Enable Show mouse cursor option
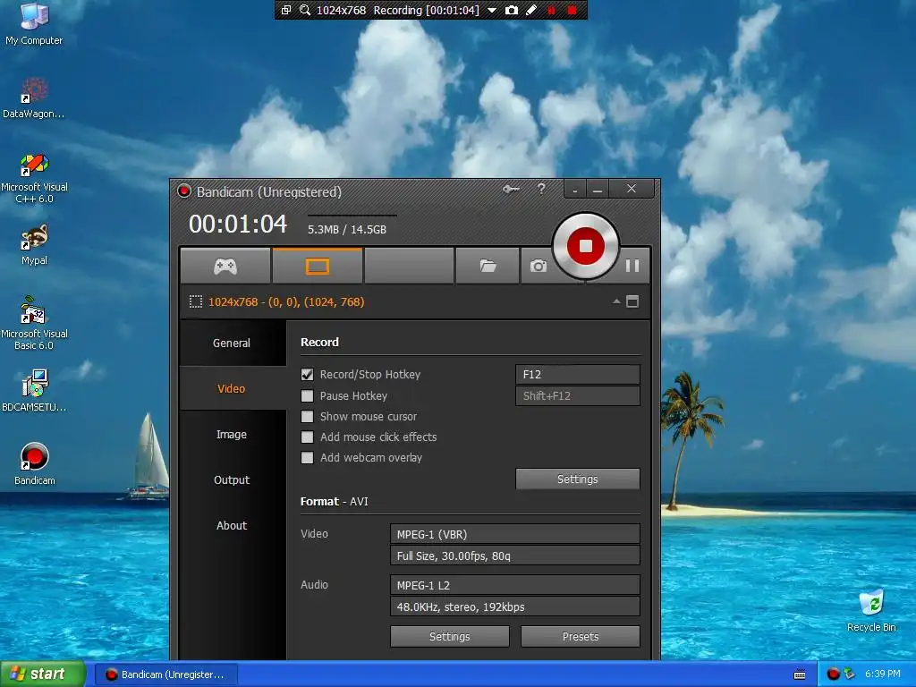Viewport: 916px width, 687px height. click(x=307, y=417)
